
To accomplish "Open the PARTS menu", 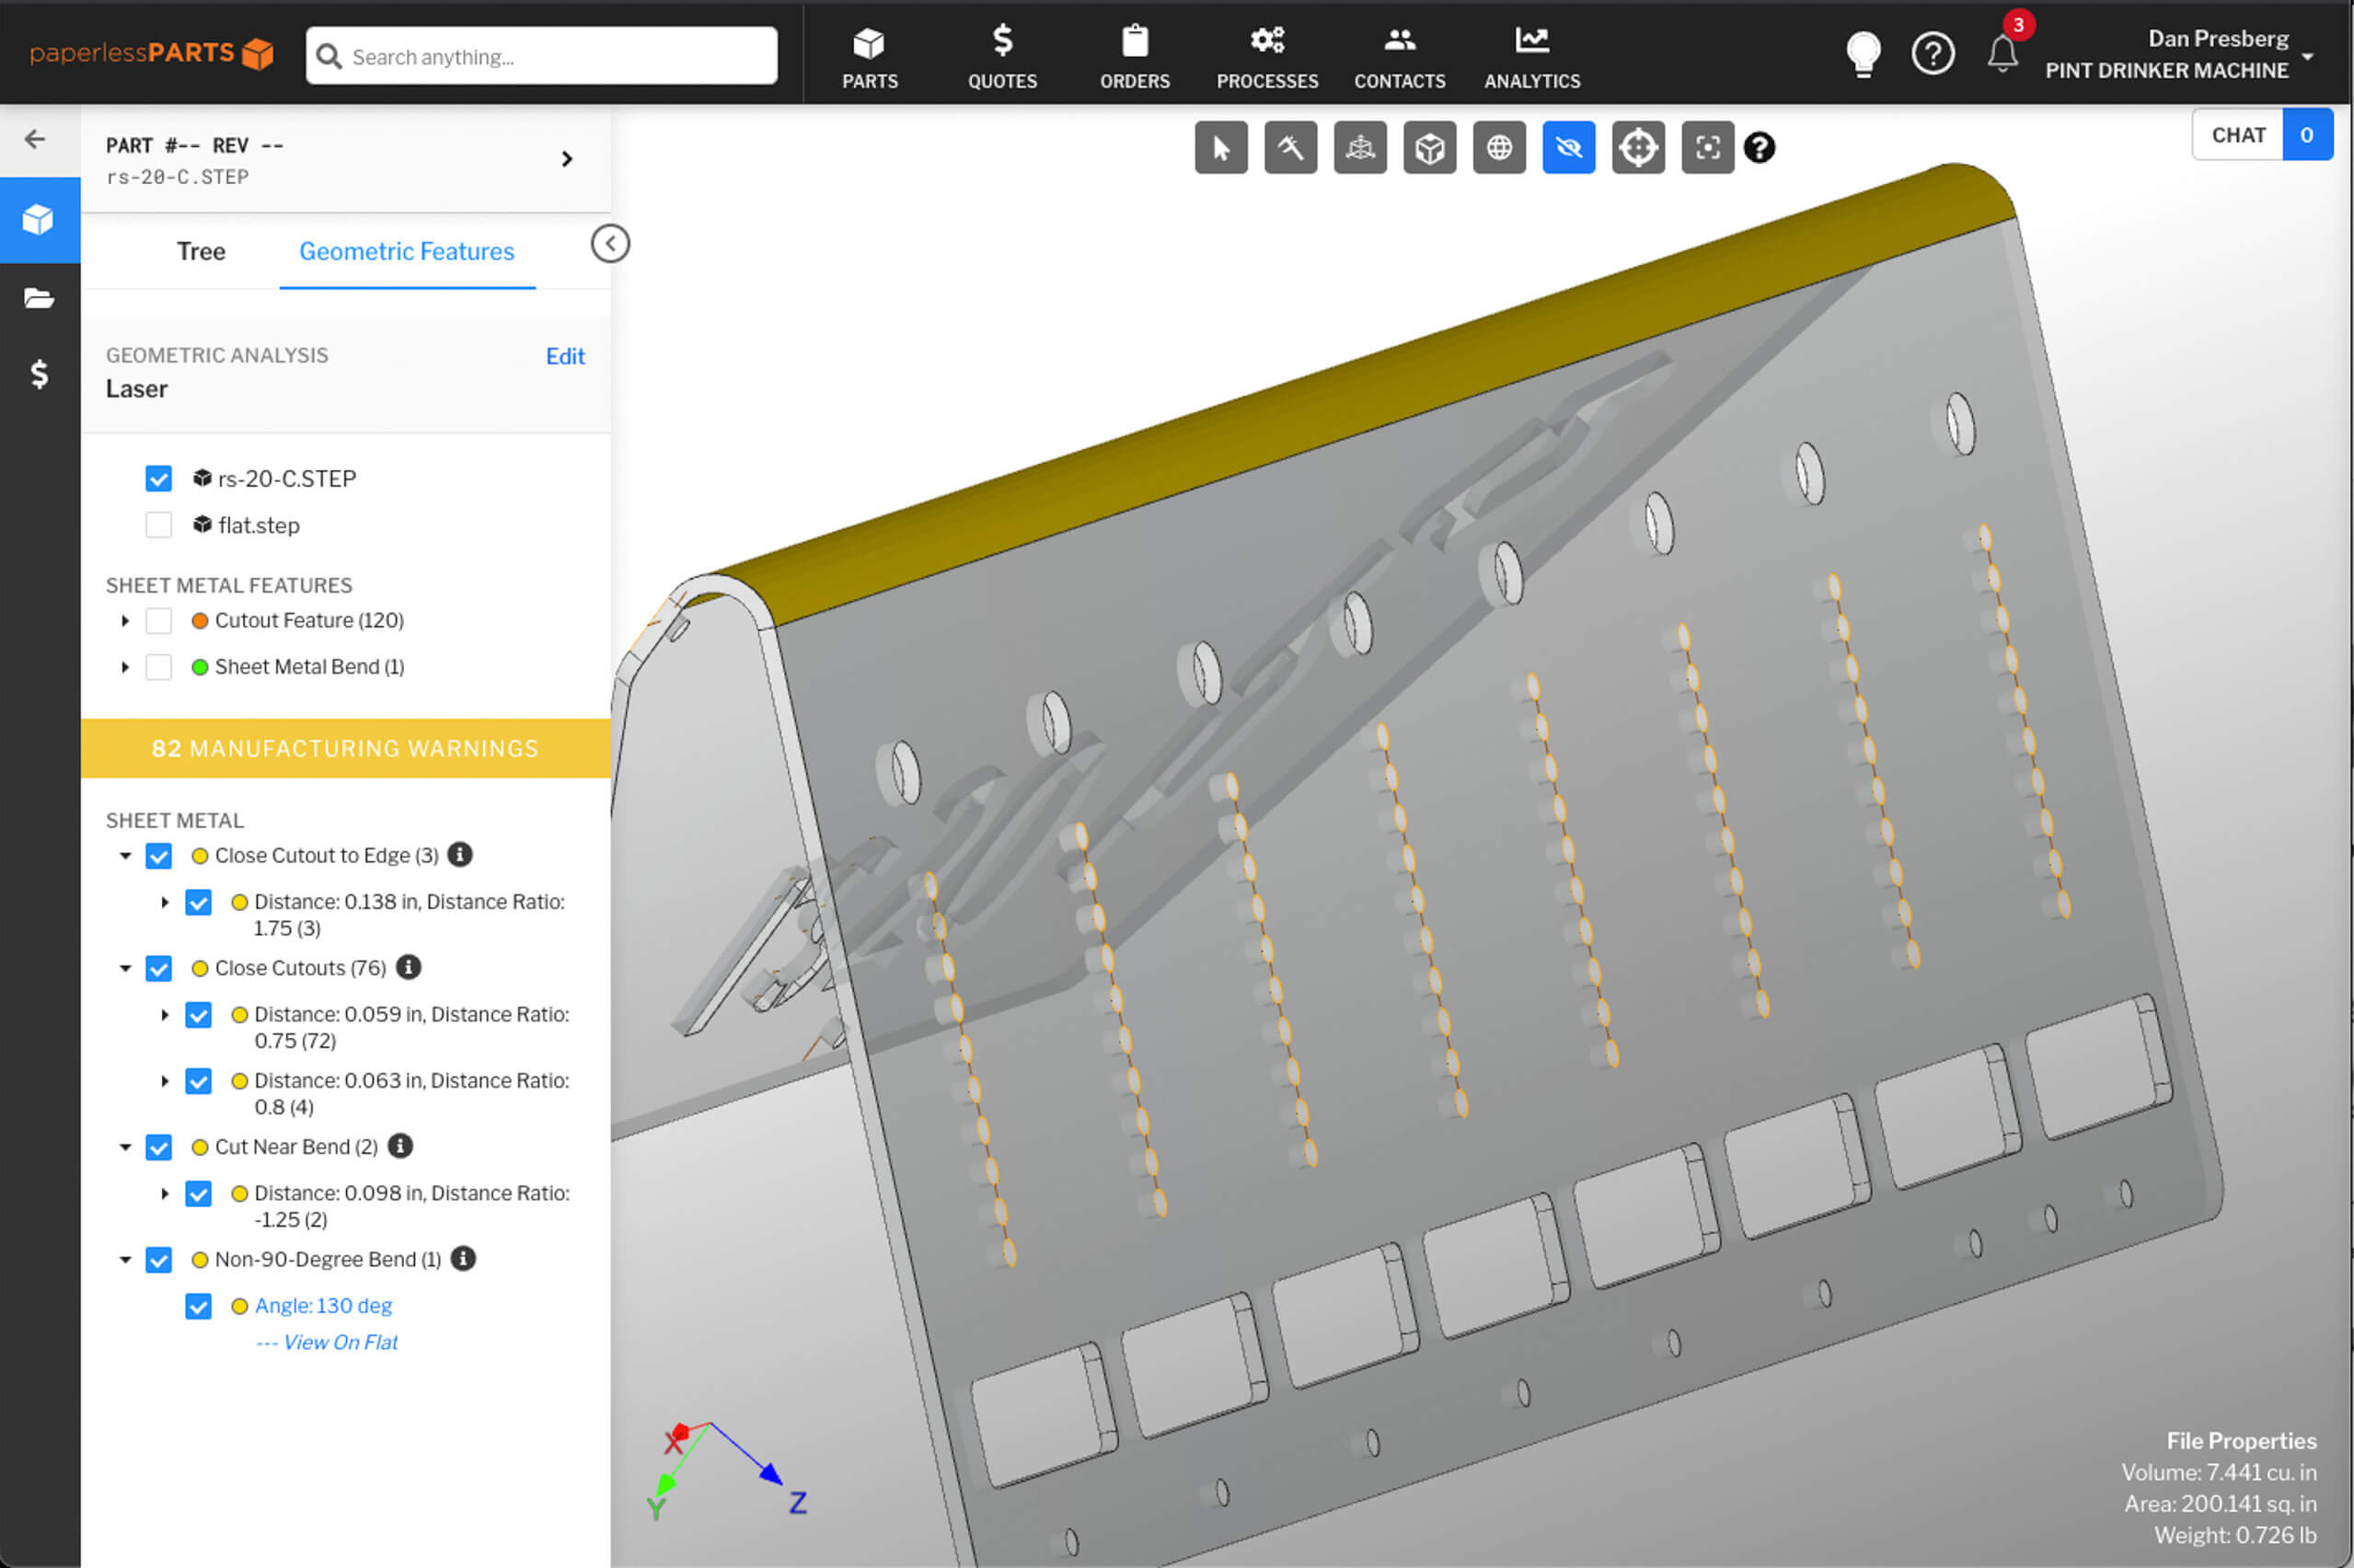I will (869, 56).
